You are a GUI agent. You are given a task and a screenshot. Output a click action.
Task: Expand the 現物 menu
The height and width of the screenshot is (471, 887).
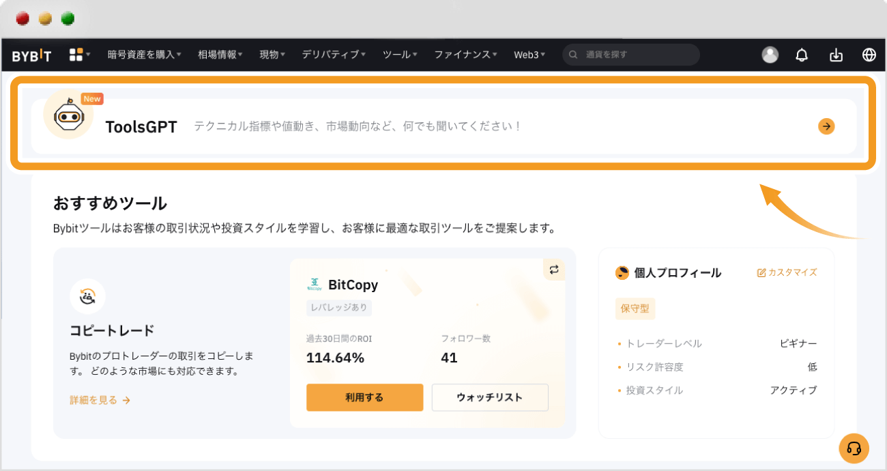(272, 55)
